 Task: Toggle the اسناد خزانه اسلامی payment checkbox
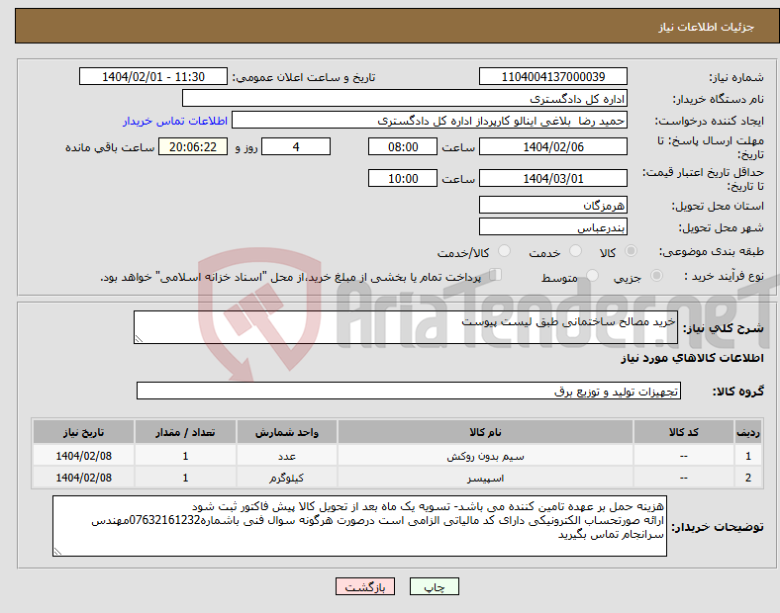tap(496, 275)
